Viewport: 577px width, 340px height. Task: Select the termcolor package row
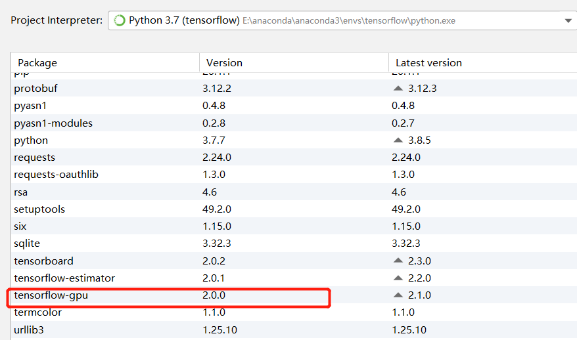point(294,312)
